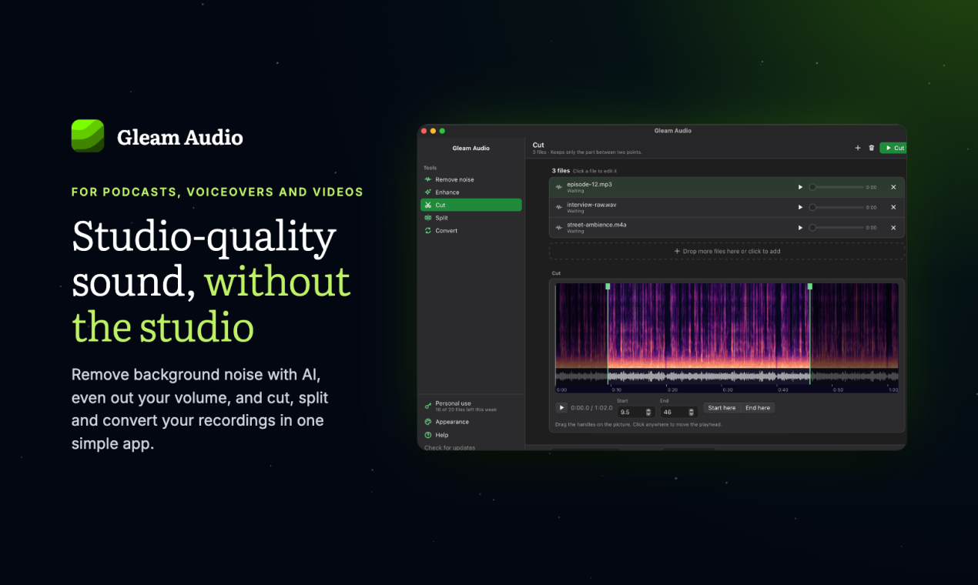Image resolution: width=978 pixels, height=585 pixels.
Task: Click the episode-12.mp3 seek slider
Action: click(836, 187)
